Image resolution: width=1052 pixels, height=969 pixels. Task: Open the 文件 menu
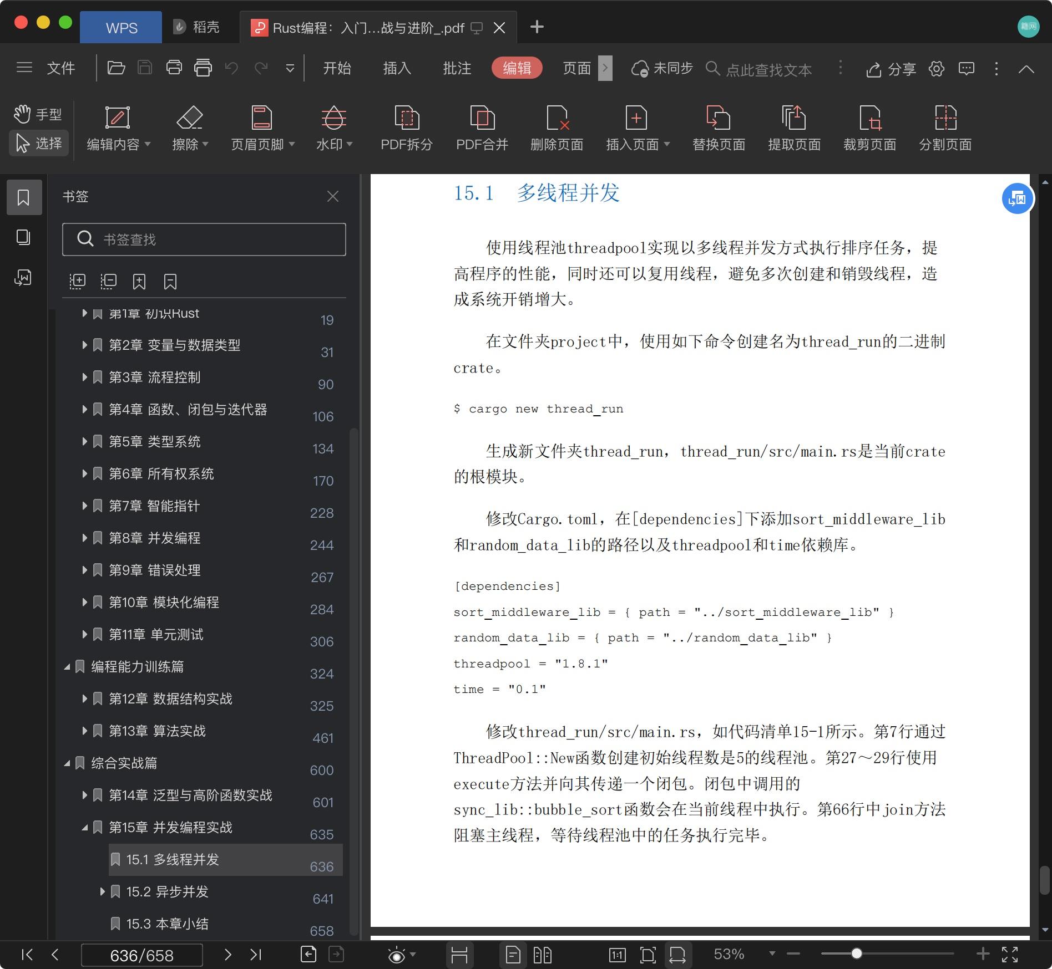pos(61,68)
